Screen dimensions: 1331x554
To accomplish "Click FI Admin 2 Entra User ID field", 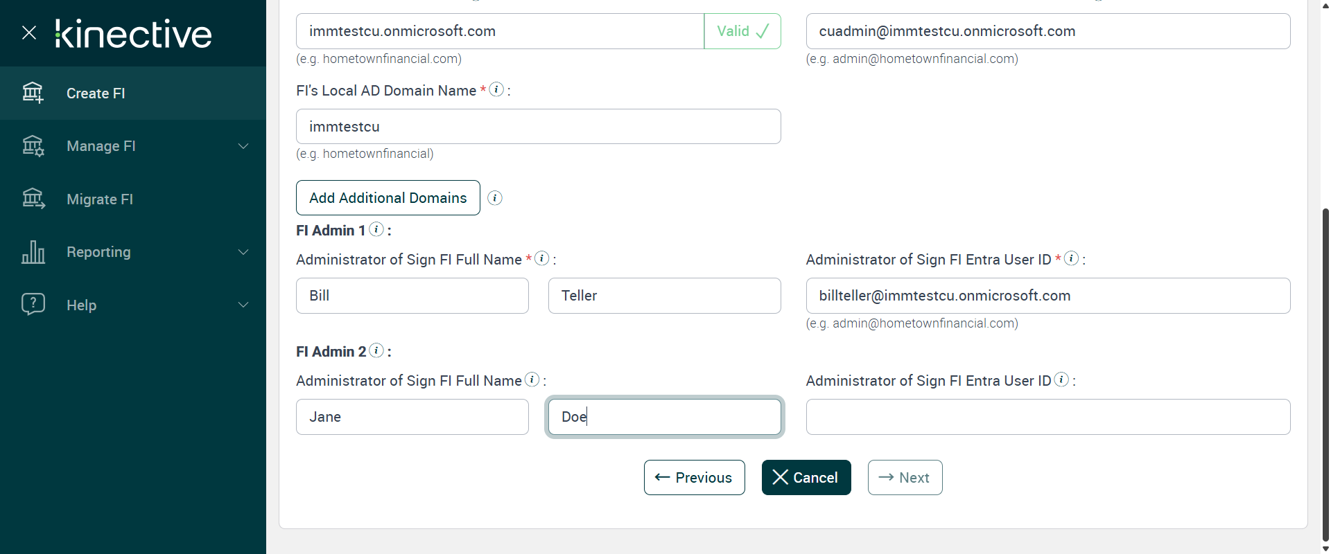I will pos(1047,417).
